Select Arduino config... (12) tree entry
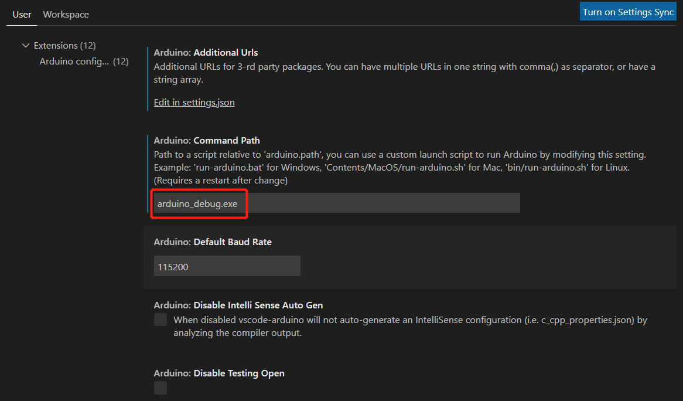 84,62
